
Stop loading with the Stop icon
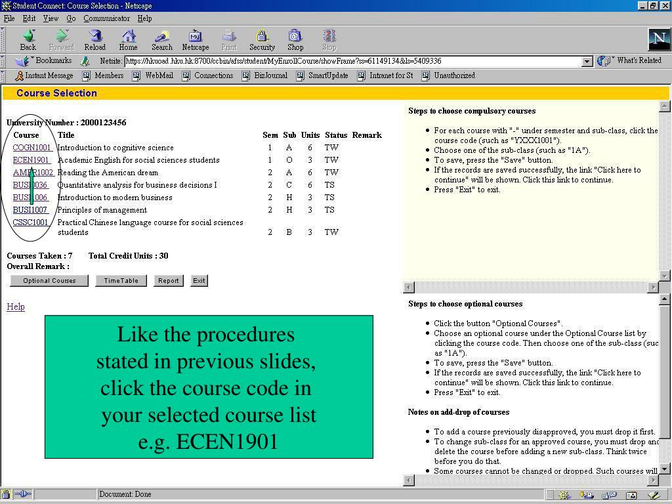(329, 40)
